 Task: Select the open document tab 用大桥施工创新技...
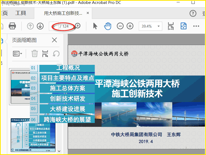[x=63, y=13]
